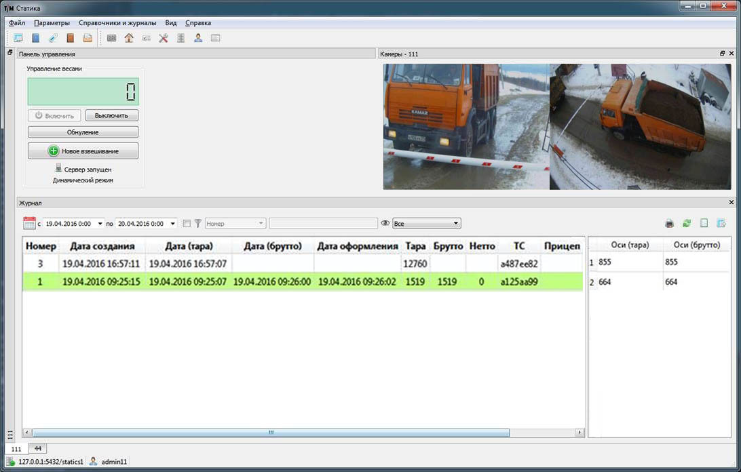The height and width of the screenshot is (472, 741).
Task: Select journal row number 3
Action: click(41, 263)
